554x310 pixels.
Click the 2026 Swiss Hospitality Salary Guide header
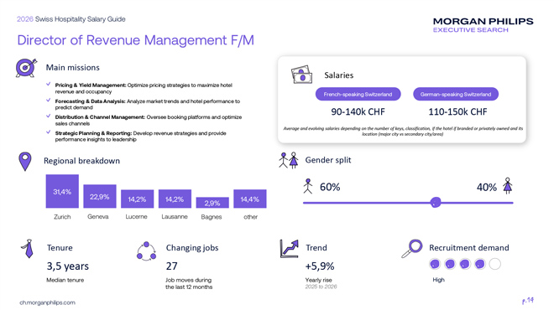(x=71, y=19)
